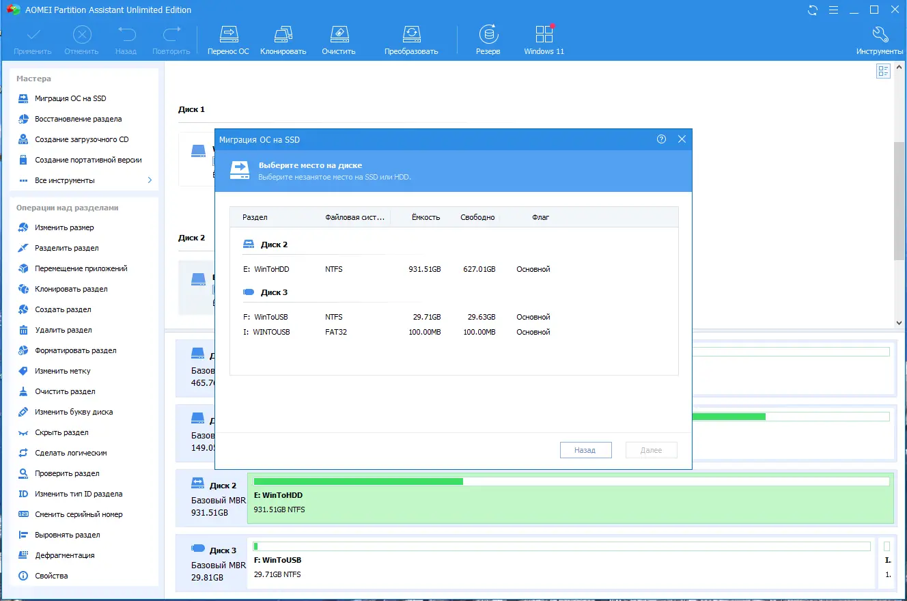Screen dimensions: 907x601
Task: Open Восстановление раздела wizard
Action: coord(79,119)
